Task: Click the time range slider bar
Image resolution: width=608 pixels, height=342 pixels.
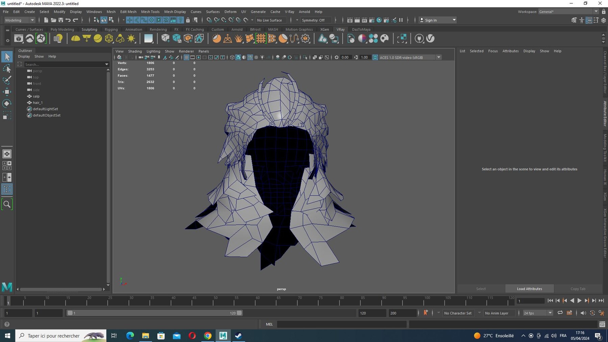Action: click(154, 313)
